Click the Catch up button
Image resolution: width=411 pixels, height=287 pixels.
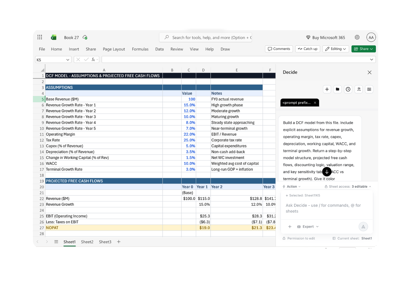(x=308, y=49)
